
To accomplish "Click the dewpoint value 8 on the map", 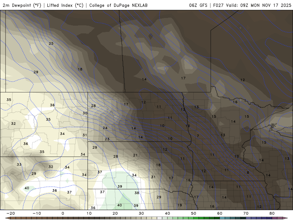I will [248, 172].
